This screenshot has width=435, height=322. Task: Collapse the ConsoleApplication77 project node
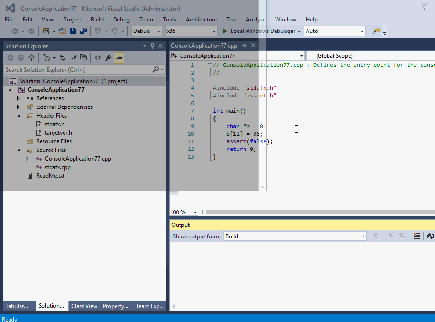pos(10,90)
